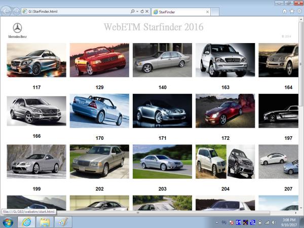Click the vertical scrollbar up arrow
Image resolution: width=304 pixels, height=228 pixels.
tap(301, 19)
